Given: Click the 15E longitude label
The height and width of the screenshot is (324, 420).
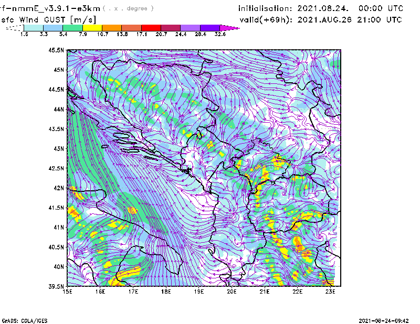Looking at the screenshot, I should click(x=67, y=291).
